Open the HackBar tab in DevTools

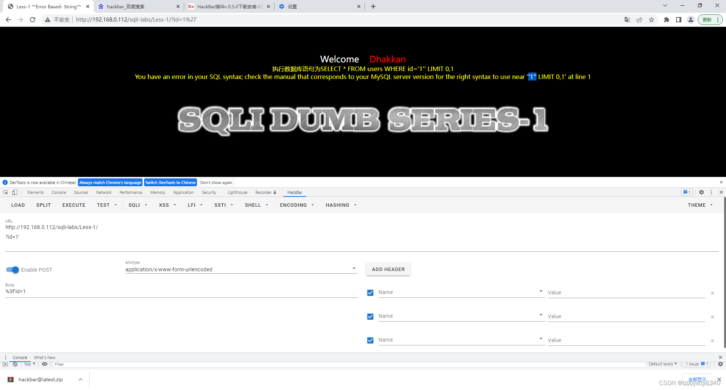[x=295, y=192]
